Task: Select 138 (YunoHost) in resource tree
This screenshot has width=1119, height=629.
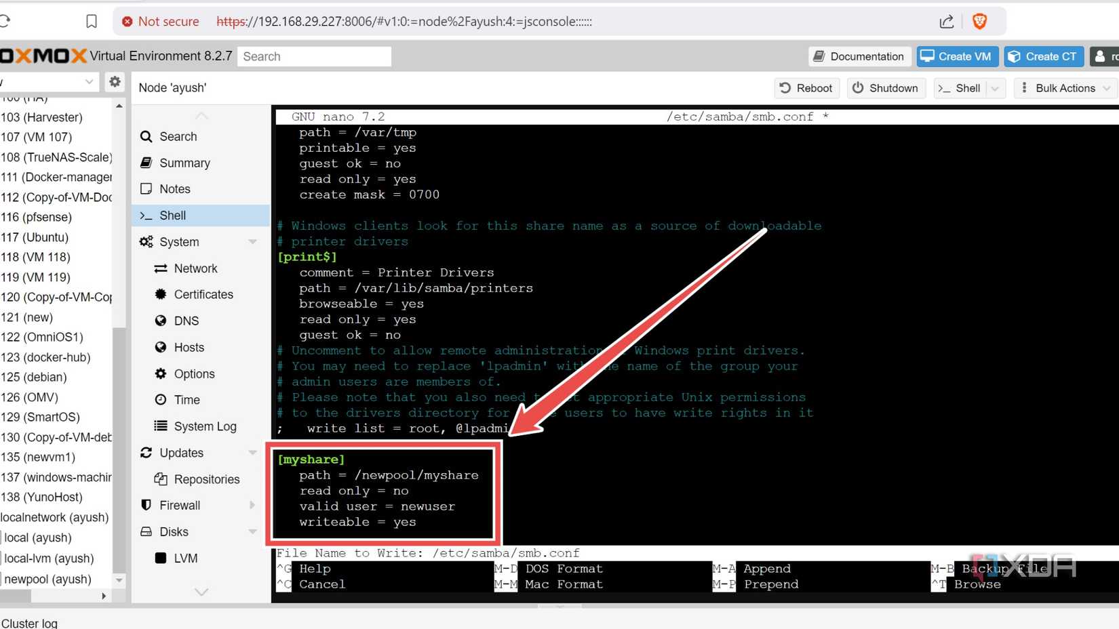Action: coord(42,497)
